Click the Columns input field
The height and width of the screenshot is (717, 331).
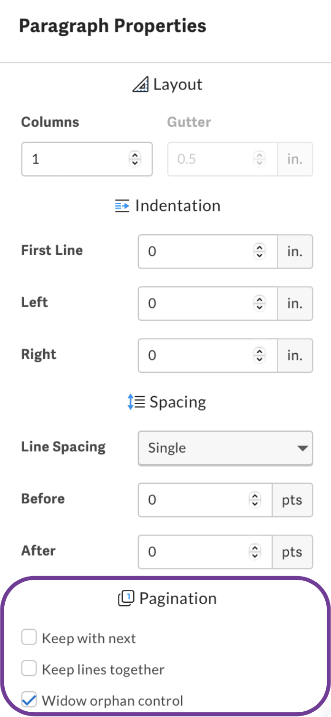[76, 159]
